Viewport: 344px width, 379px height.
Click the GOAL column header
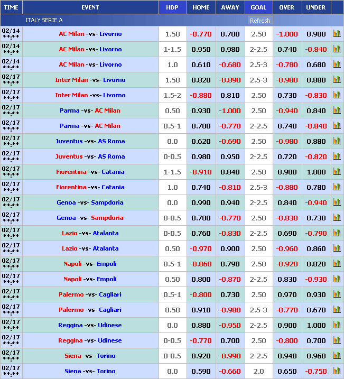(258, 7)
